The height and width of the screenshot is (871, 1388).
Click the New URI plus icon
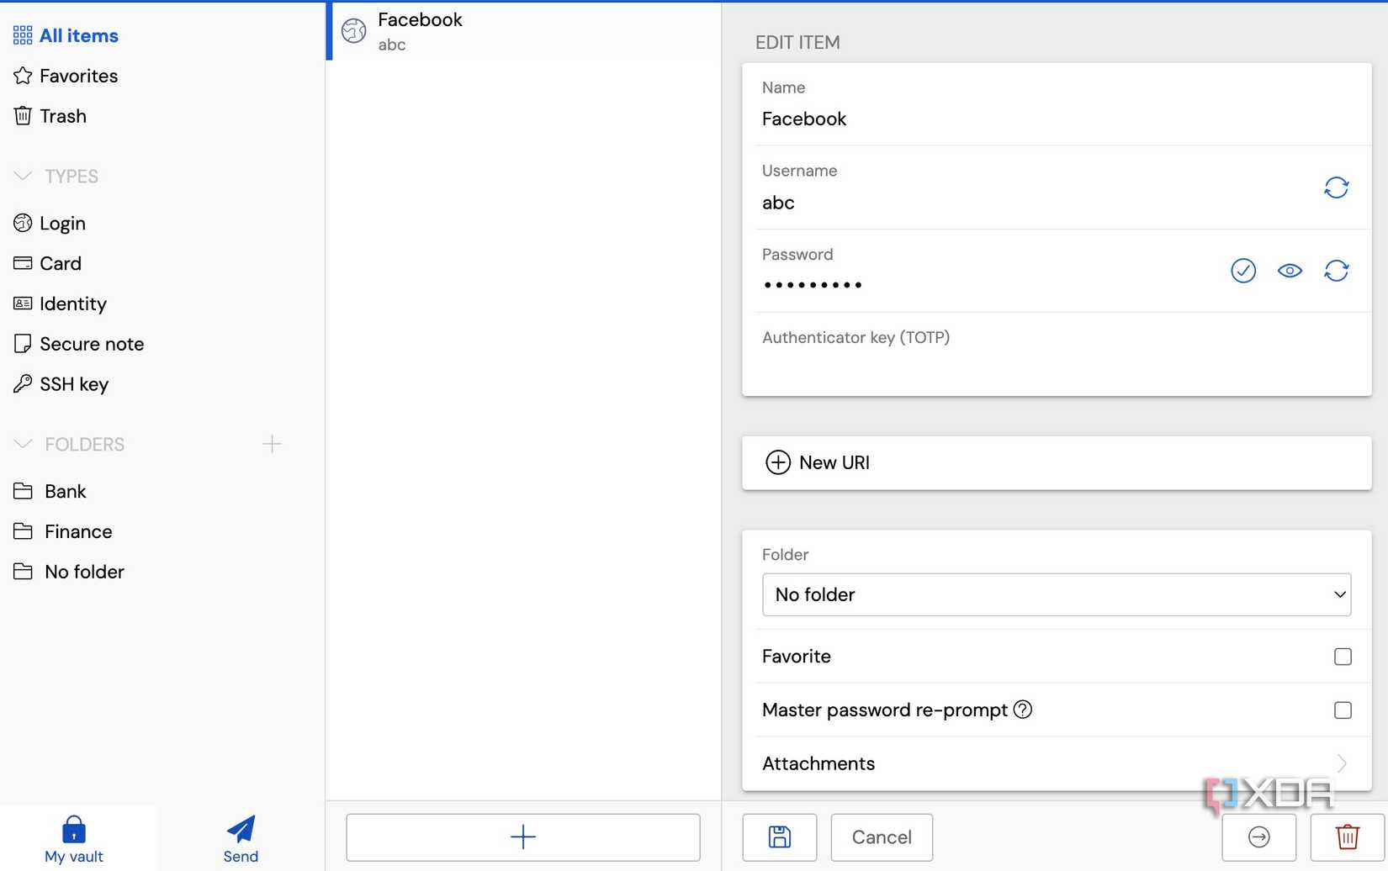[778, 462]
